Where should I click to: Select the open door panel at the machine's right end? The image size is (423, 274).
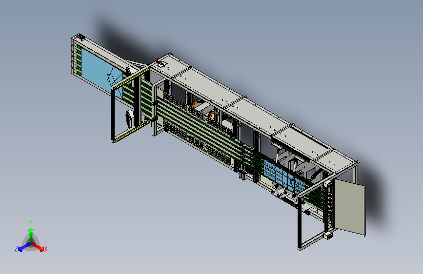350,207
